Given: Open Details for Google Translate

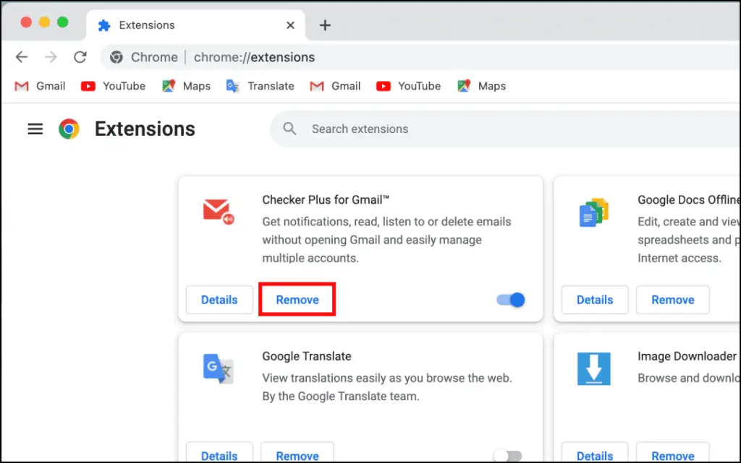Looking at the screenshot, I should pos(219,453).
